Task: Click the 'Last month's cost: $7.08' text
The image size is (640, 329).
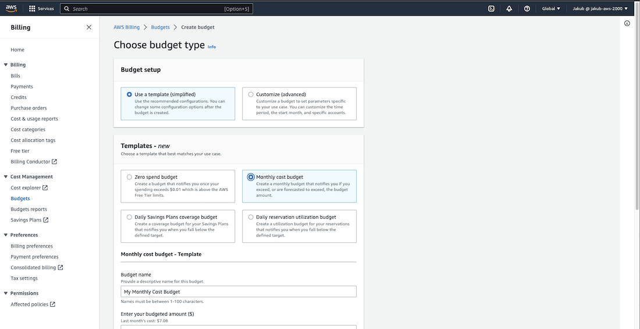Action: (144, 321)
